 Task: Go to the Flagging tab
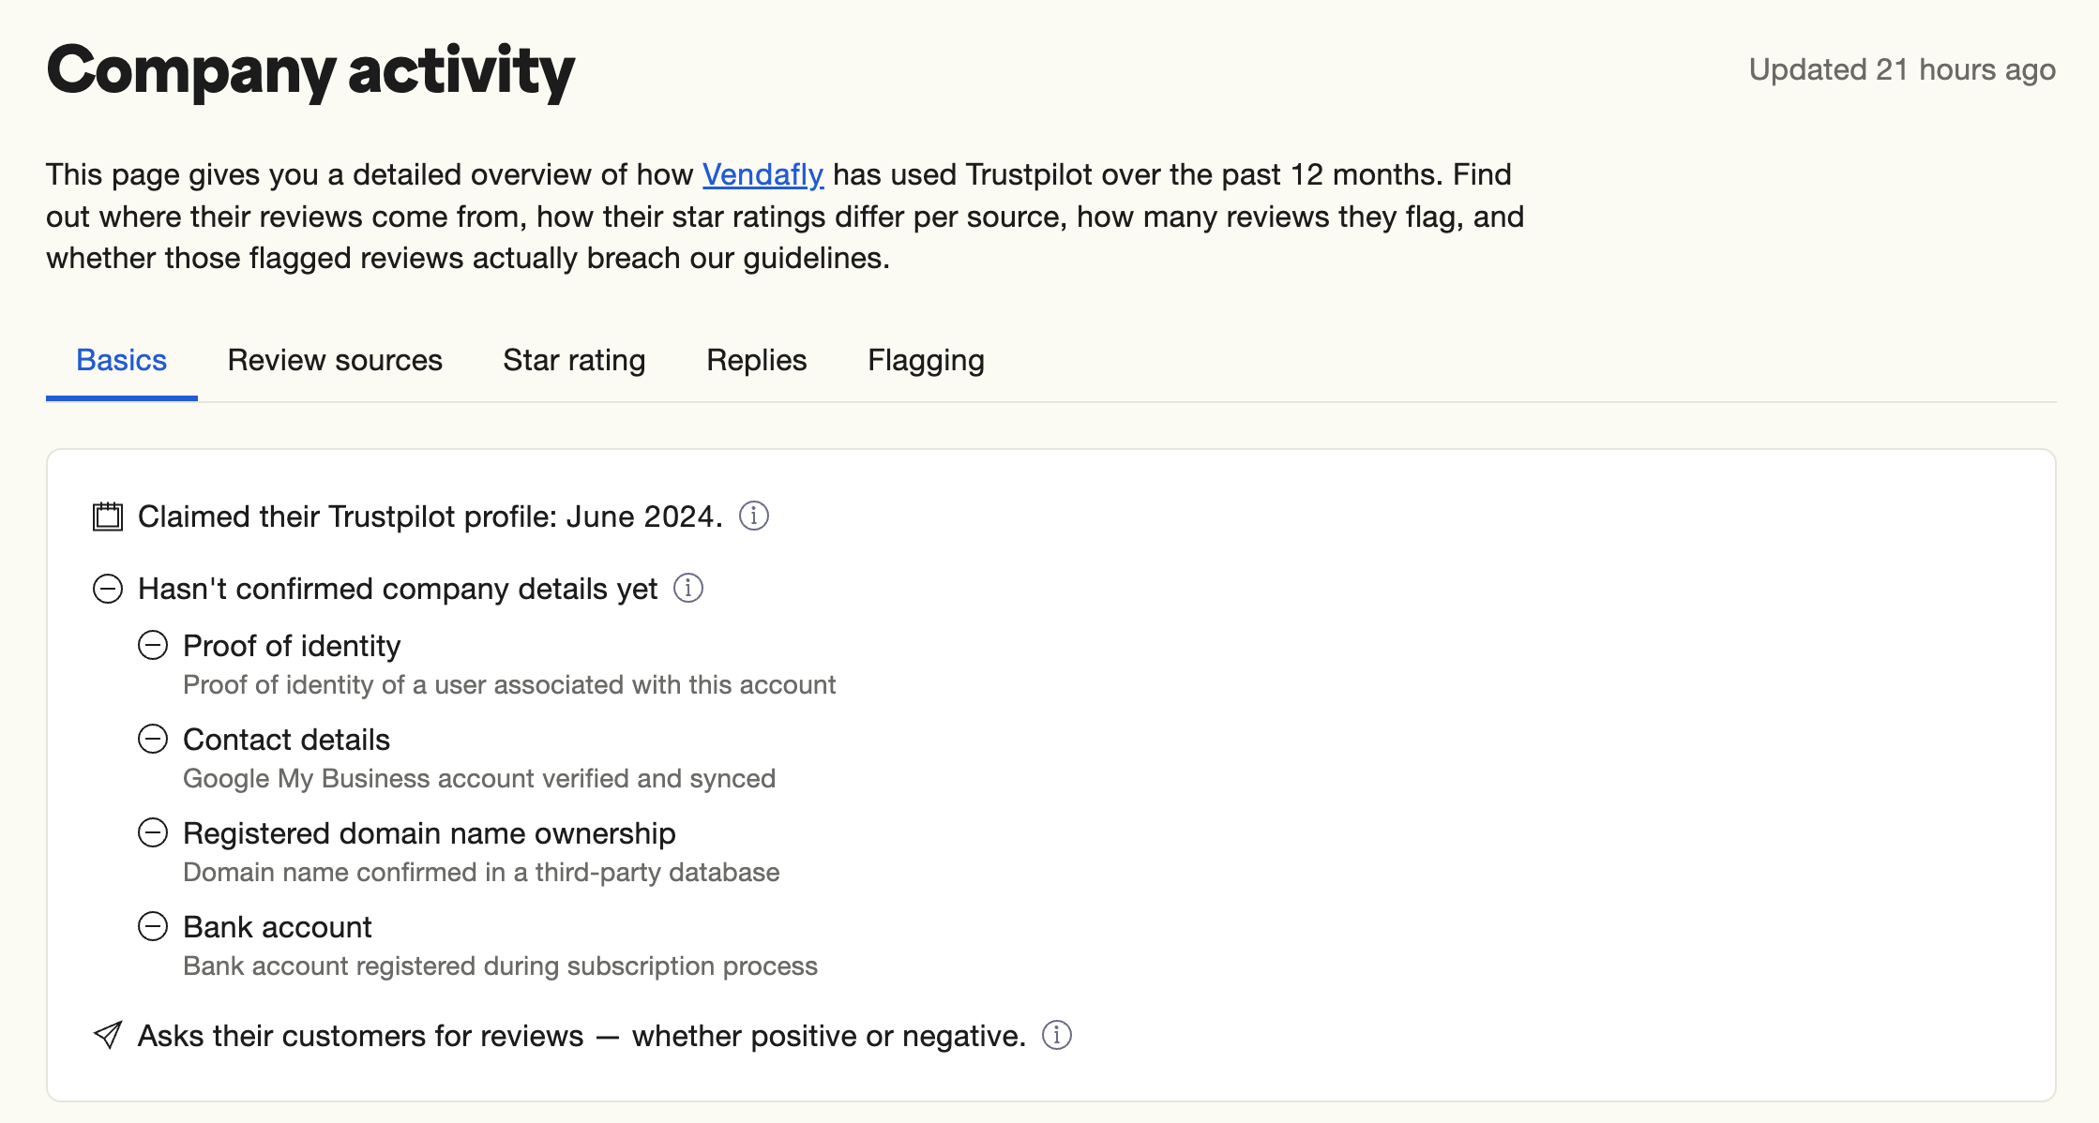point(926,360)
